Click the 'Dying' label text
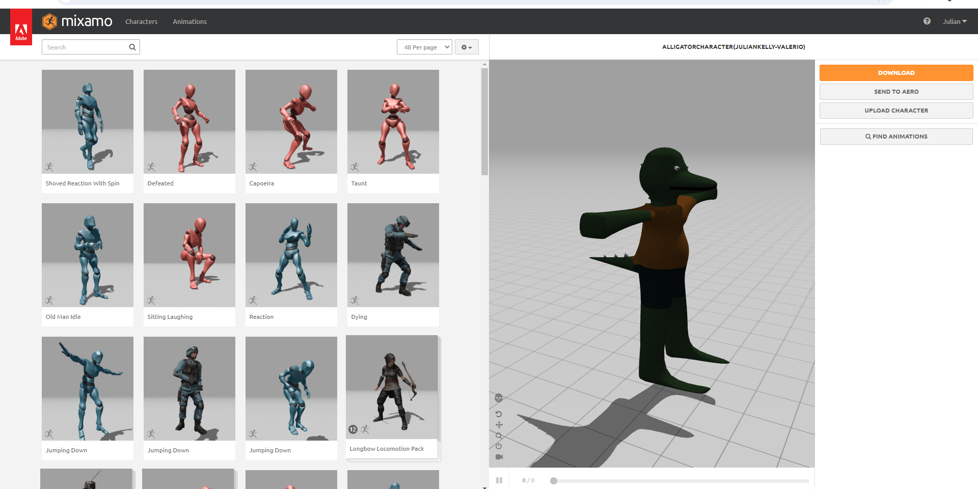The image size is (978, 489). pyautogui.click(x=359, y=317)
